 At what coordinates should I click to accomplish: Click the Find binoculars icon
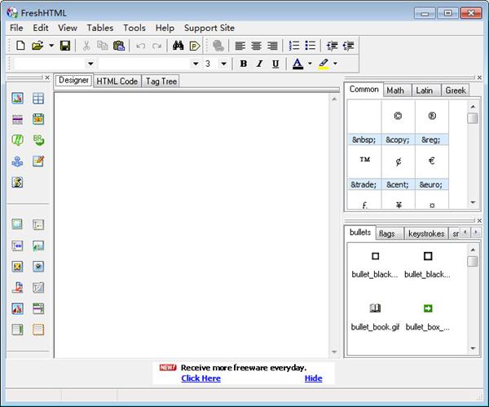tap(178, 46)
